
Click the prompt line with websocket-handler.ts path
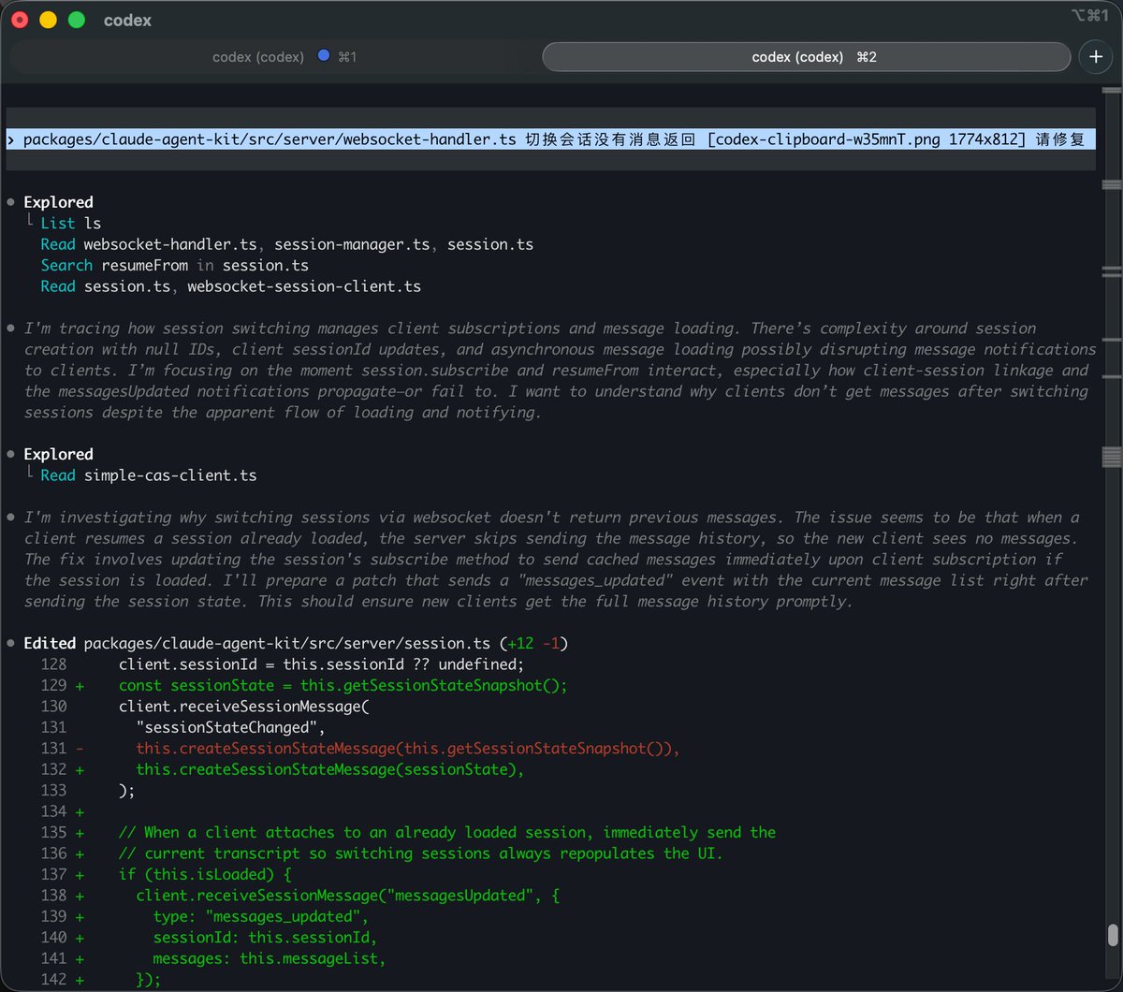550,139
